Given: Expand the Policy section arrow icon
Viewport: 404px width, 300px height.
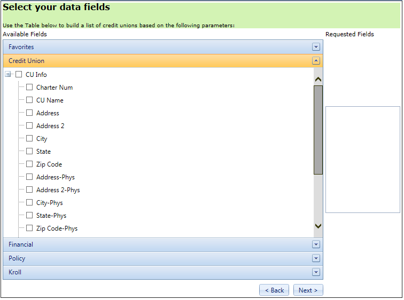Looking at the screenshot, I should click(316, 258).
